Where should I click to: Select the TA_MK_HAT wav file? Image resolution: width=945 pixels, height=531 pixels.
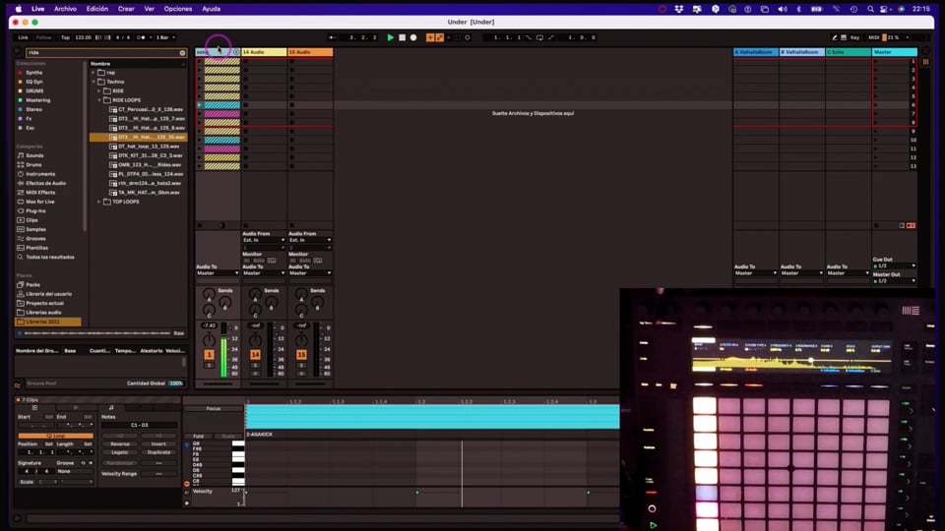pos(149,193)
